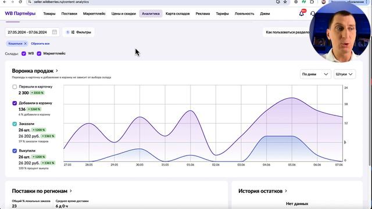372x209 pixels.
Task: Open the browser extensions puzzle icon
Action: point(312,2)
